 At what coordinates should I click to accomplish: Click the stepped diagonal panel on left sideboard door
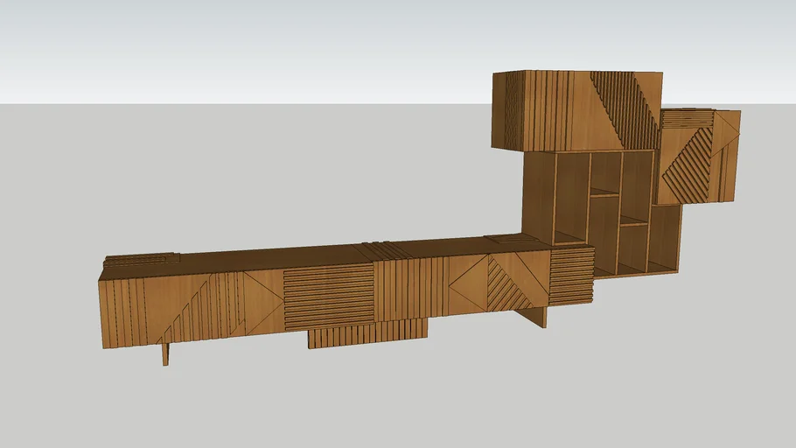(201, 308)
